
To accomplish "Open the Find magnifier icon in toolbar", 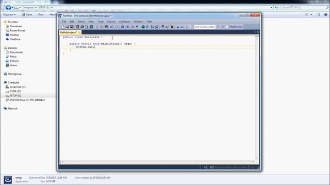I will (x=162, y=27).
